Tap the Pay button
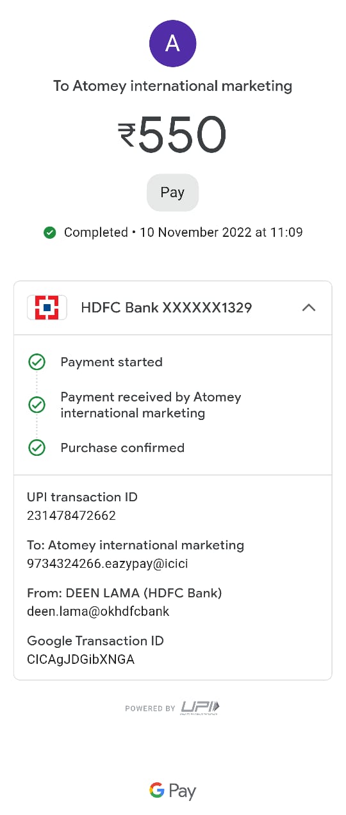This screenshot has height=815, width=346. click(172, 193)
